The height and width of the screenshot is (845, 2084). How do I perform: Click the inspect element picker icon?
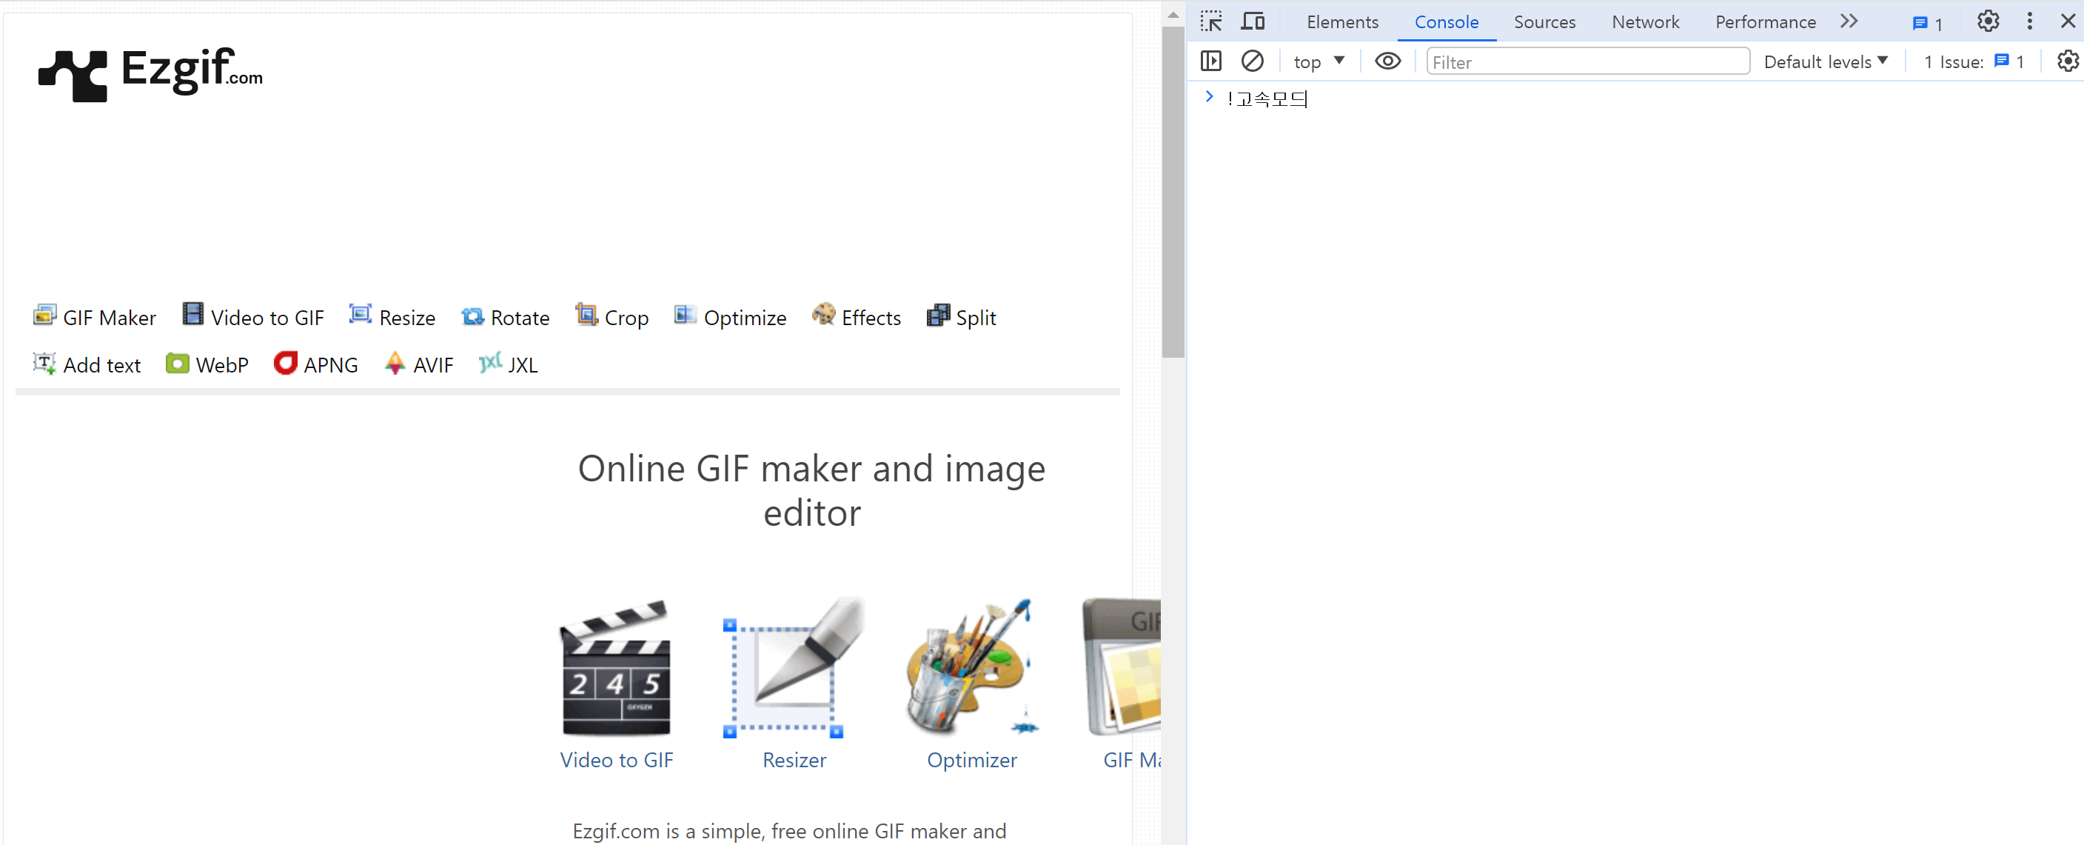(1211, 21)
